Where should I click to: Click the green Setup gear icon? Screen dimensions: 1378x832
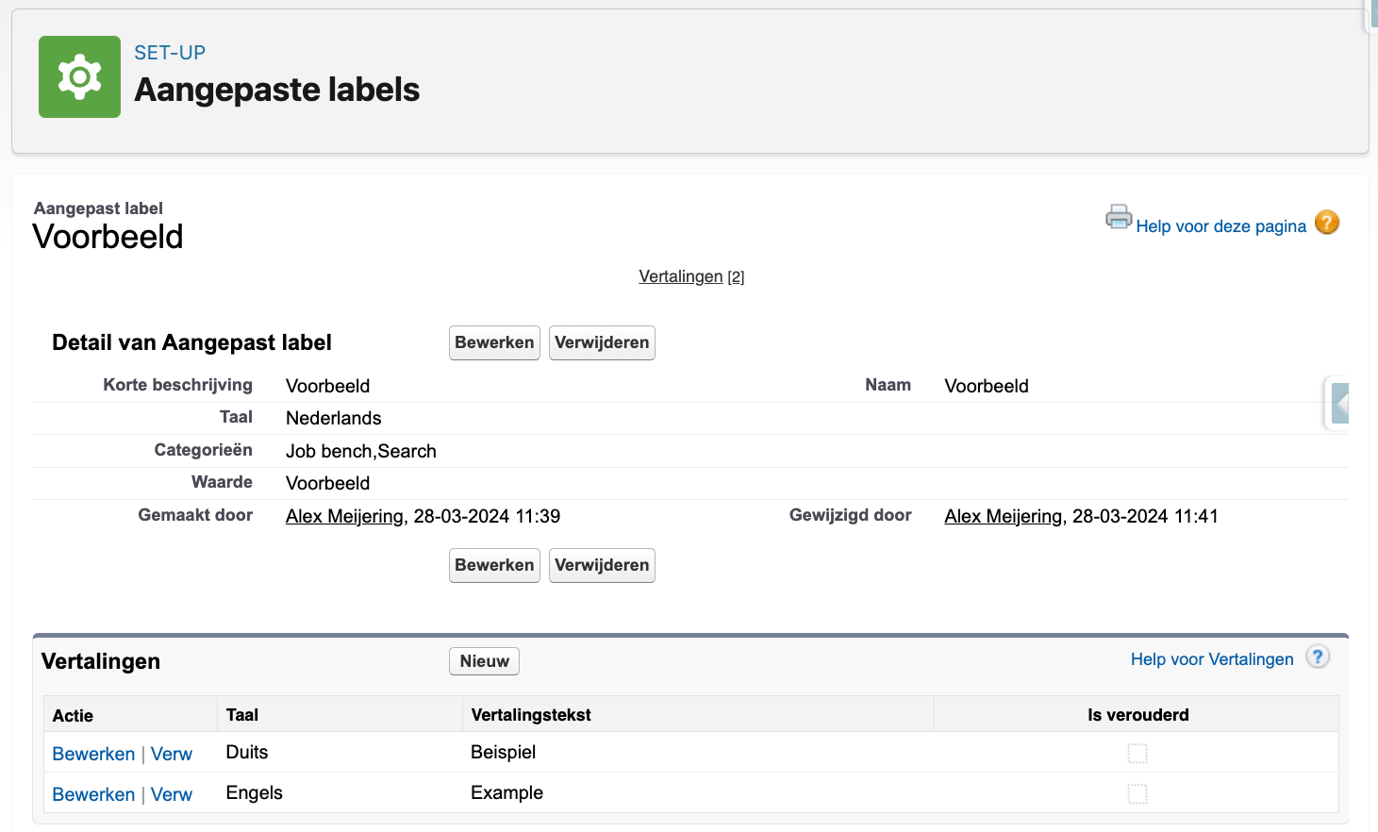coord(79,77)
